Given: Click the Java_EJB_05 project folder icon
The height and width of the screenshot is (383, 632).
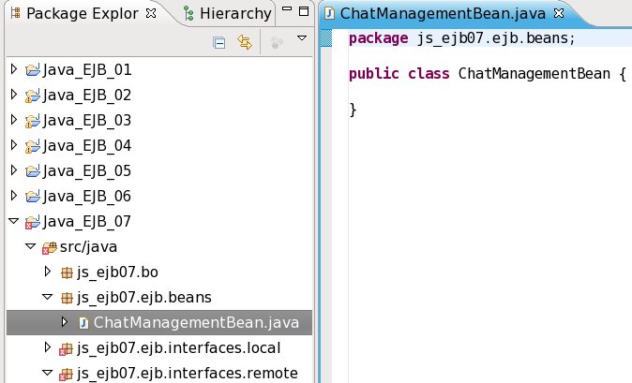Looking at the screenshot, I should (33, 171).
